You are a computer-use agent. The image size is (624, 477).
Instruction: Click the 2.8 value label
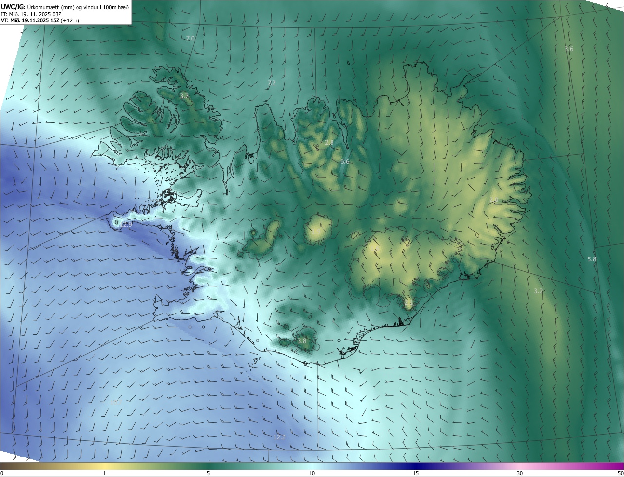(329, 143)
